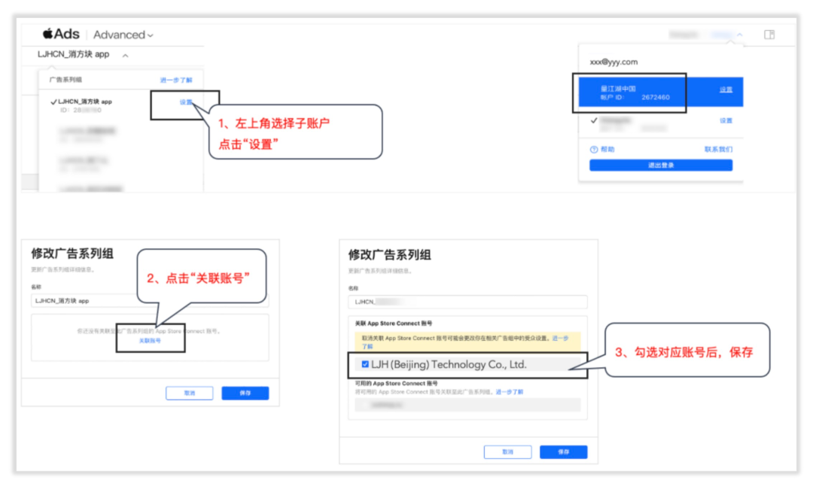Switch to the 量江湖中国 account
Image resolution: width=813 pixels, height=489 pixels.
tap(661, 93)
